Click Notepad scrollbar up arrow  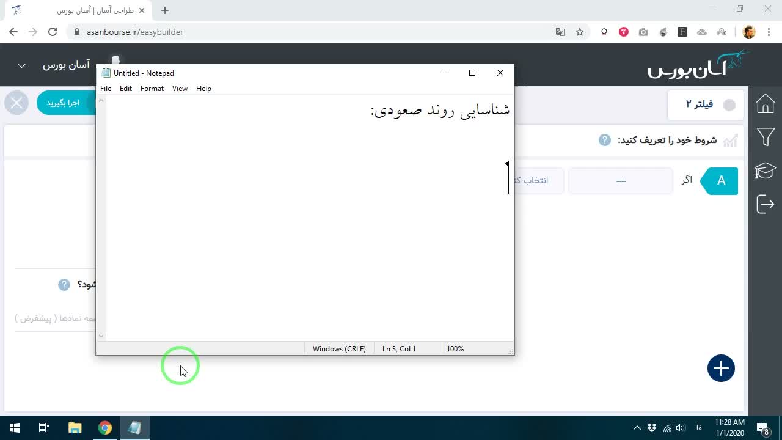101,101
